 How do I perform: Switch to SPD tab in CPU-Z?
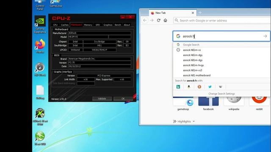98,25
